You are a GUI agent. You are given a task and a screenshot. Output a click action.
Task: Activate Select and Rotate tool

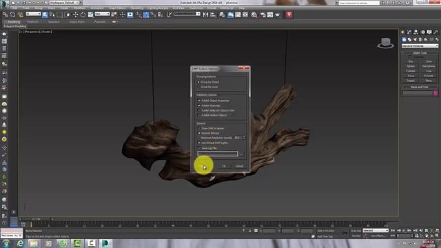pos(83,14)
